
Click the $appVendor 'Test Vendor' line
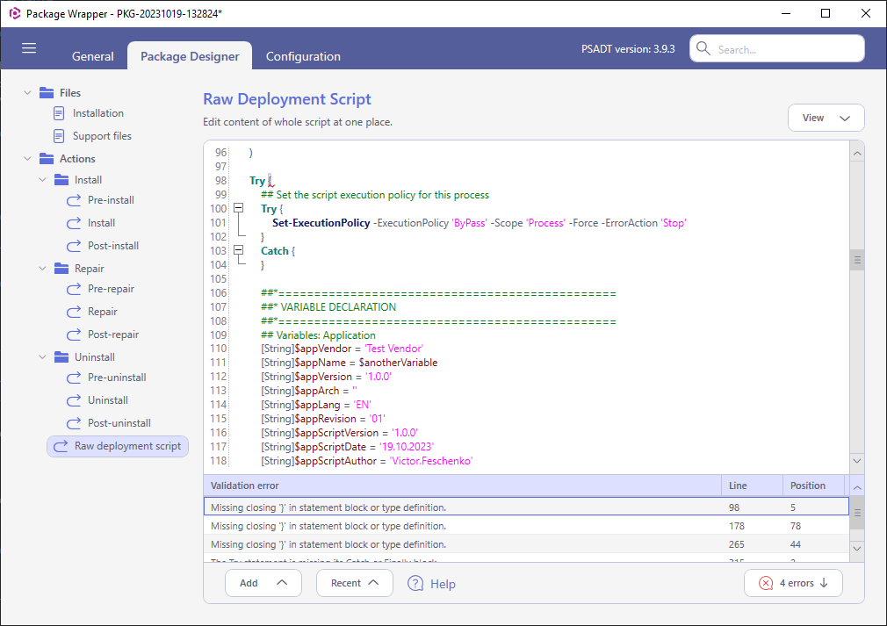click(342, 349)
